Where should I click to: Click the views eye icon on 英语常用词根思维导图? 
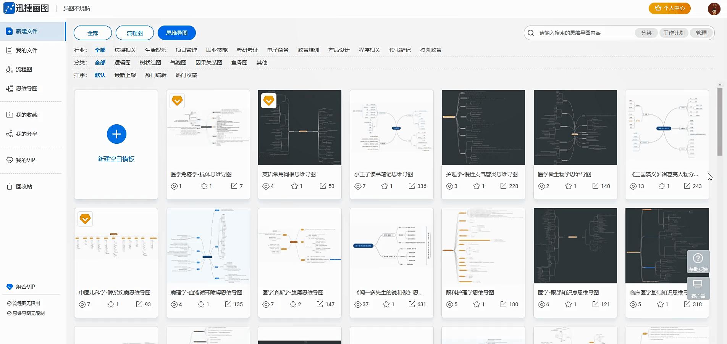pos(266,186)
